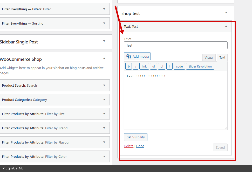Delete the Test text widget
252x172 pixels.
(128, 146)
